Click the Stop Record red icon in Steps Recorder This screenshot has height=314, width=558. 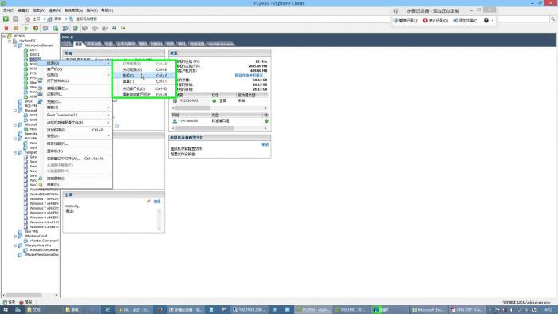click(425, 21)
